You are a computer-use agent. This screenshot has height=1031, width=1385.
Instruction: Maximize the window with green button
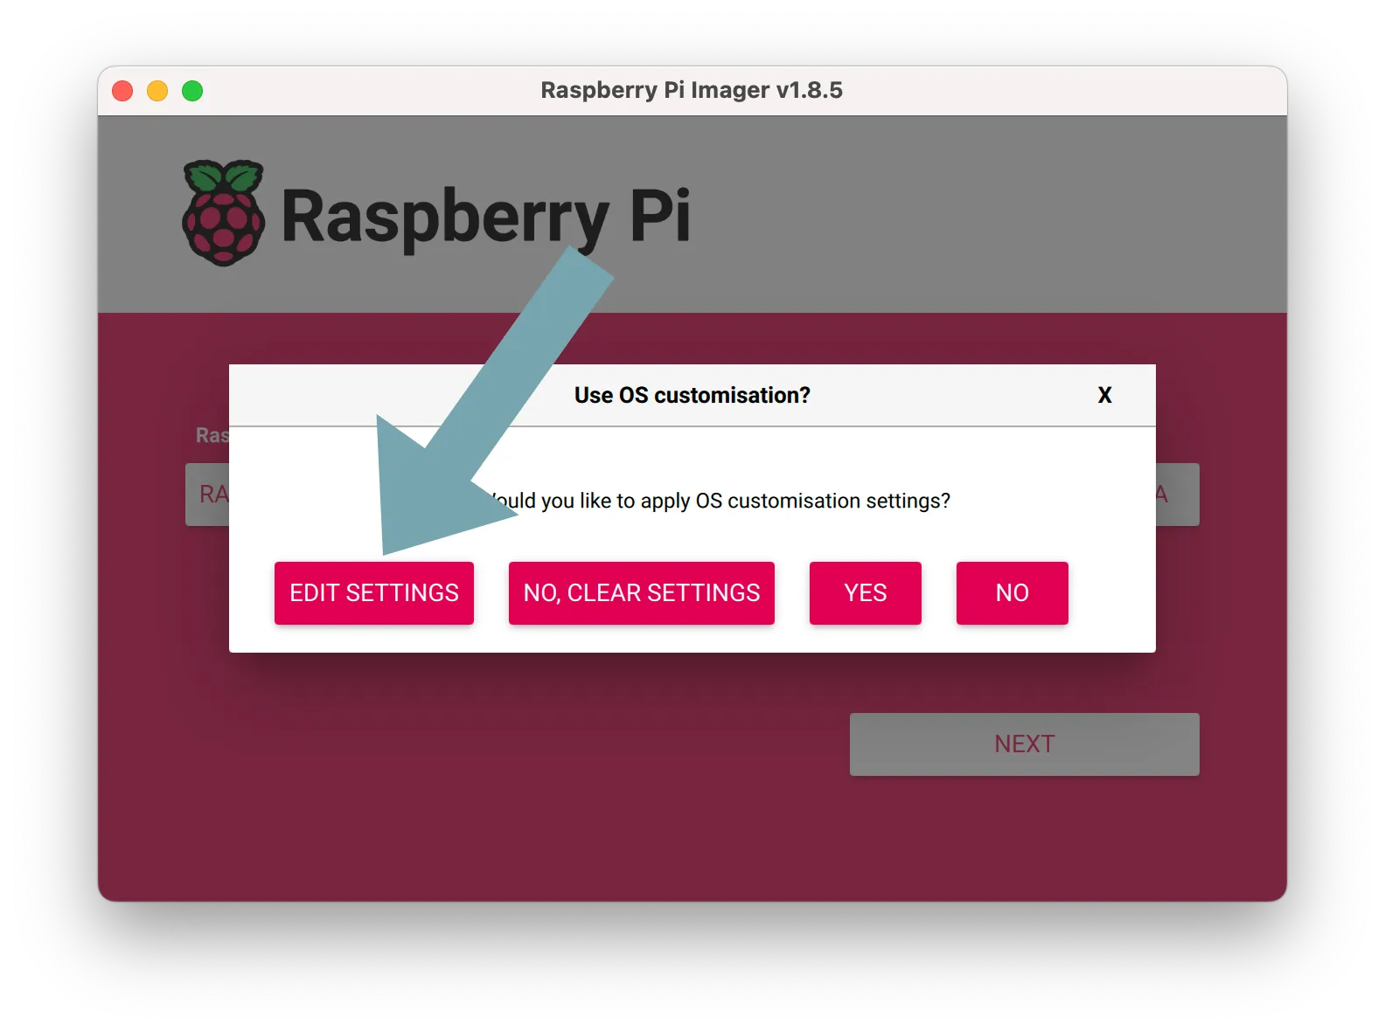coord(192,91)
